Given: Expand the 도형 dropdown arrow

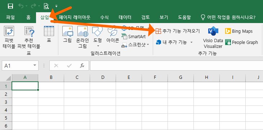Looking at the screenshot, I should (x=98, y=46).
